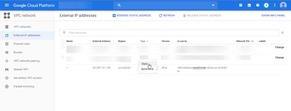Expand the search bar dropdown arrow

[x=213, y=5]
